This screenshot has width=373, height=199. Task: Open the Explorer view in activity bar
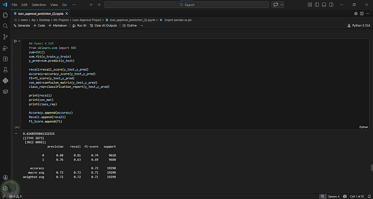(x=5, y=15)
